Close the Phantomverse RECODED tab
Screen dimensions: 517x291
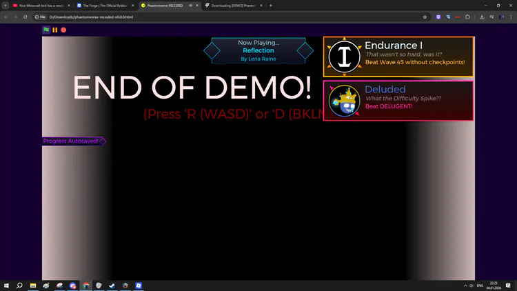[x=197, y=6]
